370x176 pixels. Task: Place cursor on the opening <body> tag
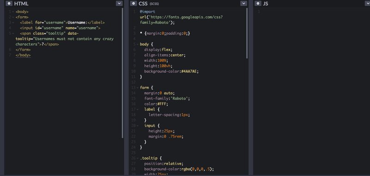(22, 12)
